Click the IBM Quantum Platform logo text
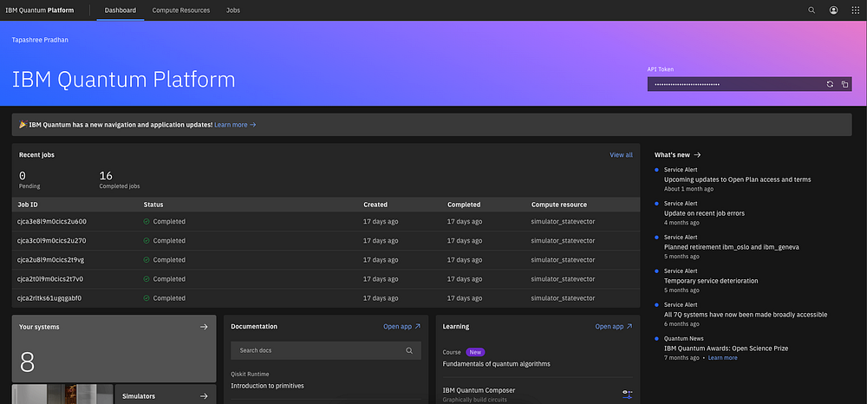The width and height of the screenshot is (867, 404). pyautogui.click(x=39, y=10)
